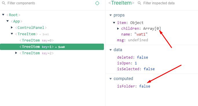
Task: Click the select-component target icon
Action: coord(97,3)
